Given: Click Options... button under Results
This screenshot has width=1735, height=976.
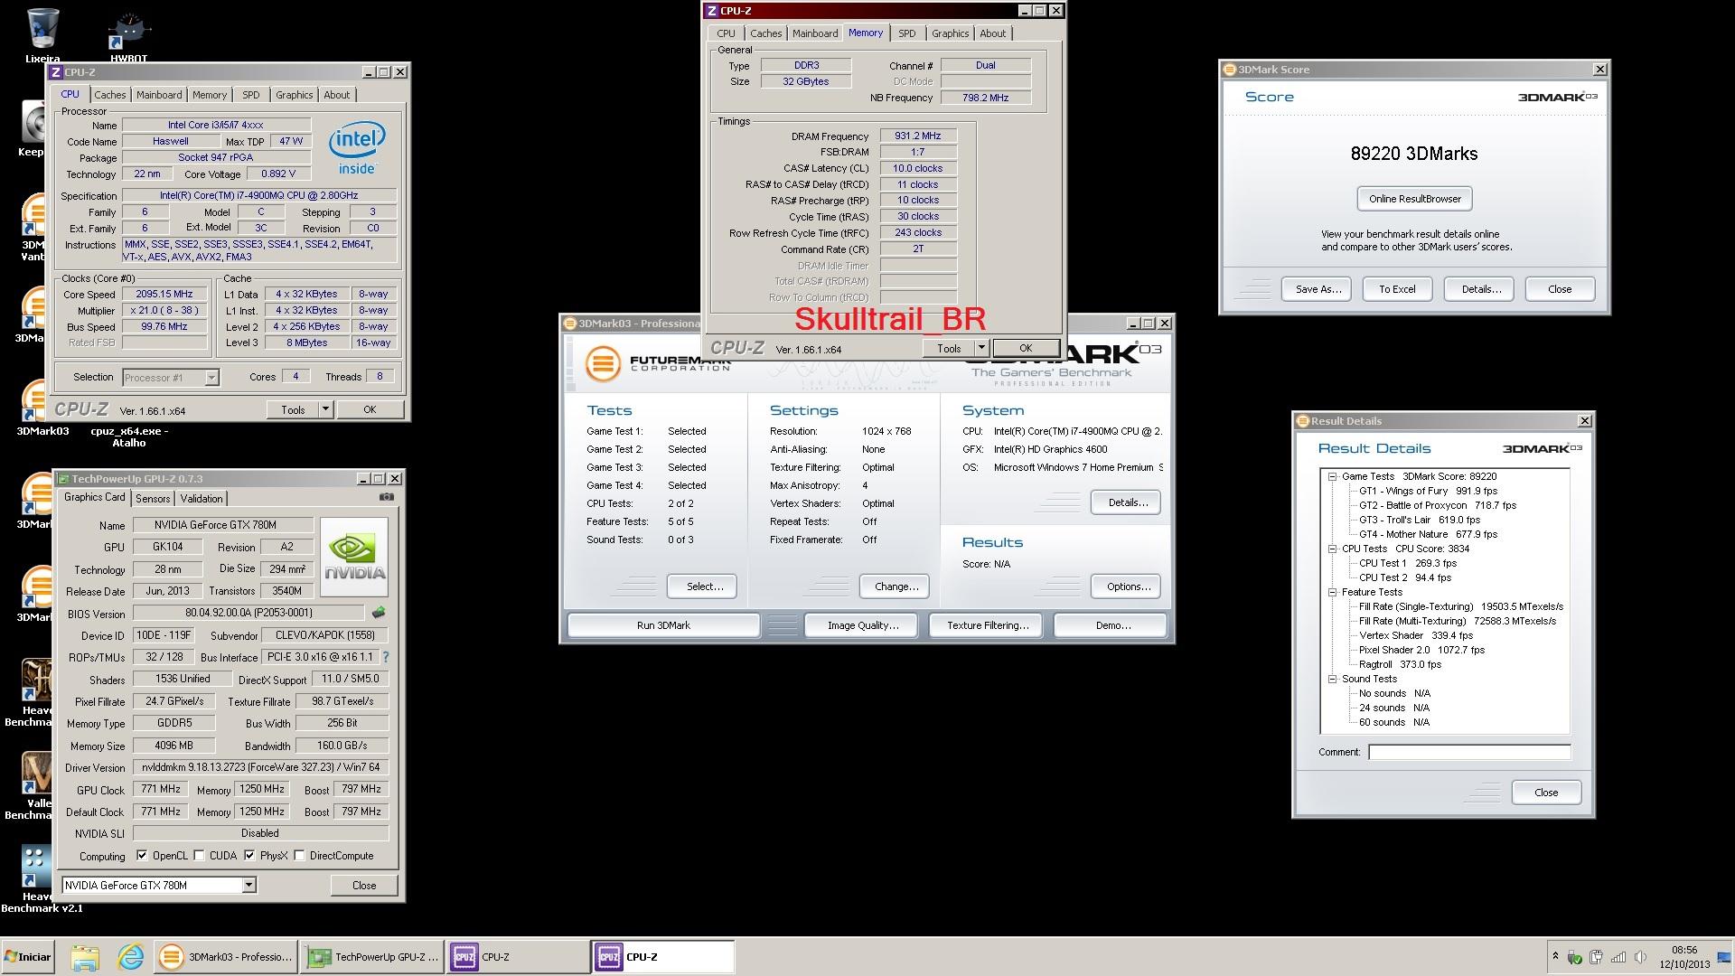Looking at the screenshot, I should 1126,587.
